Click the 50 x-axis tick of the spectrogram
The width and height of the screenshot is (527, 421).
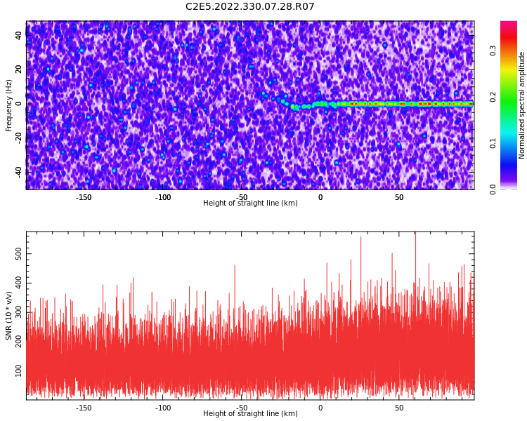pos(399,197)
